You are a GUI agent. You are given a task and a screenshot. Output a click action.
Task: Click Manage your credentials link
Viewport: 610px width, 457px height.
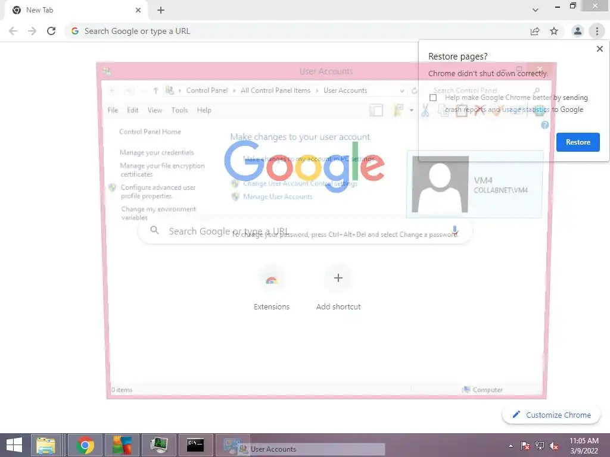point(157,152)
